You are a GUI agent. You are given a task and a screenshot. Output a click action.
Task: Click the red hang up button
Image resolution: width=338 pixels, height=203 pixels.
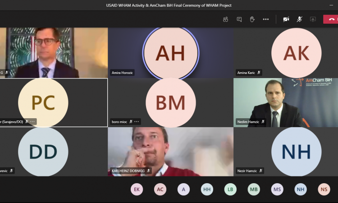pyautogui.click(x=332, y=19)
